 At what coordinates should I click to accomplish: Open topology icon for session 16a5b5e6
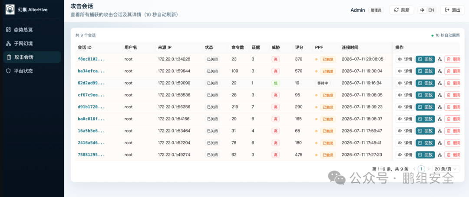(x=439, y=131)
